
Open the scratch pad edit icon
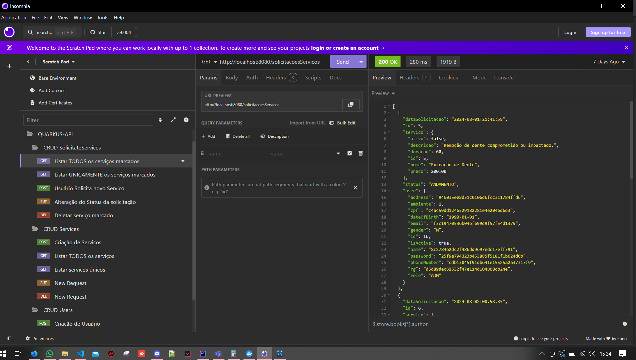[x=9, y=48]
